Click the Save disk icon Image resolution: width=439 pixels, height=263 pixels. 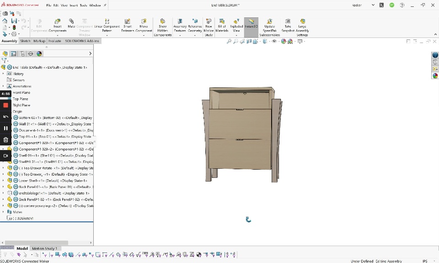14,21
